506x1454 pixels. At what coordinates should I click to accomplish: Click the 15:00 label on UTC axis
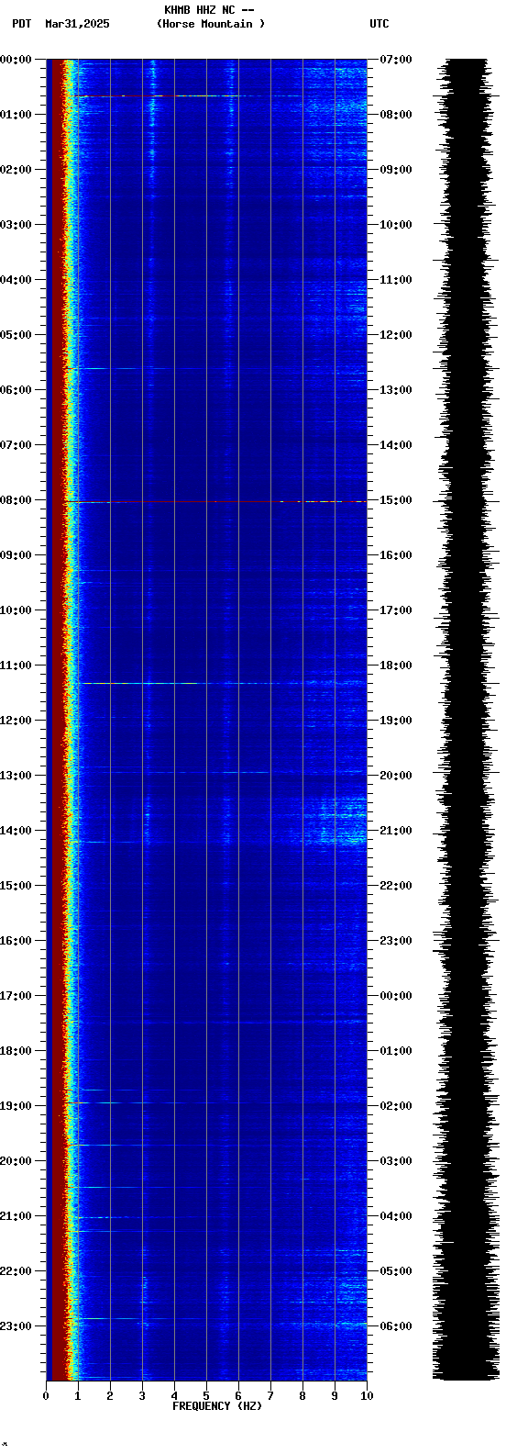tap(396, 500)
